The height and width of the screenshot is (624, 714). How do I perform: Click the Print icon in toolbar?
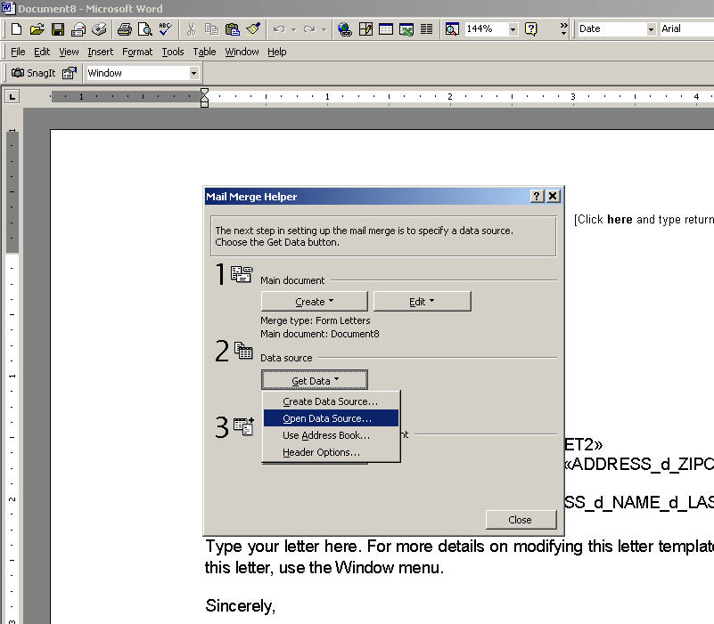coord(125,29)
